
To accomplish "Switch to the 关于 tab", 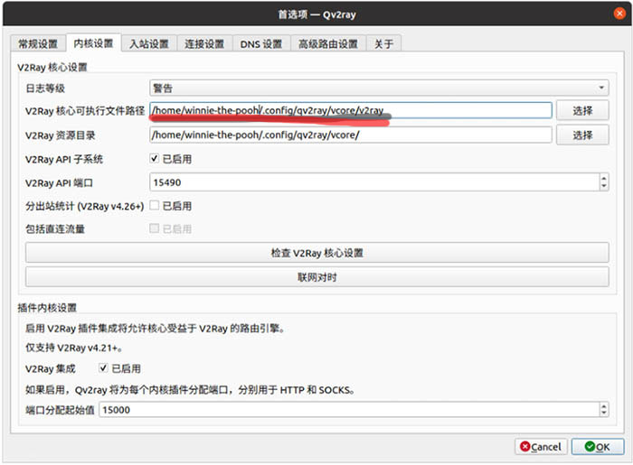I will coord(383,43).
